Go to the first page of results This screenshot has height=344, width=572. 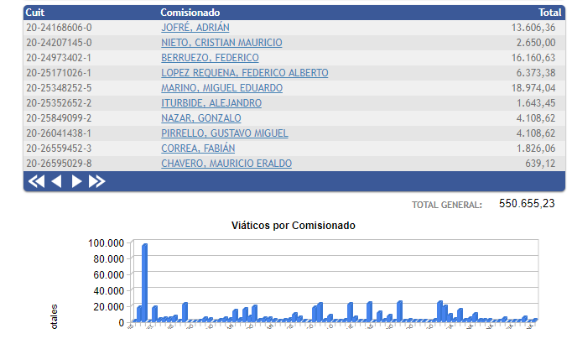pyautogui.click(x=36, y=181)
